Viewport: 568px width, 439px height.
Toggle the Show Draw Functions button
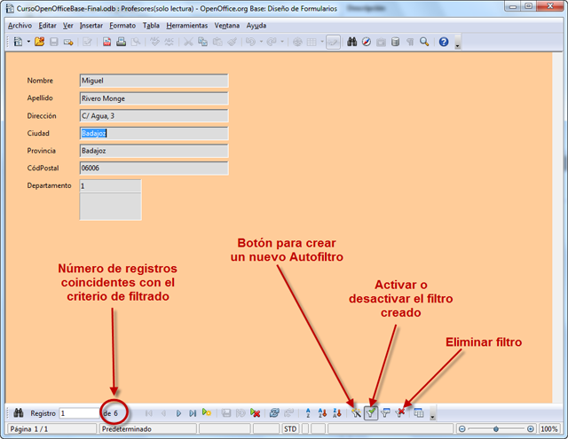tap(333, 42)
